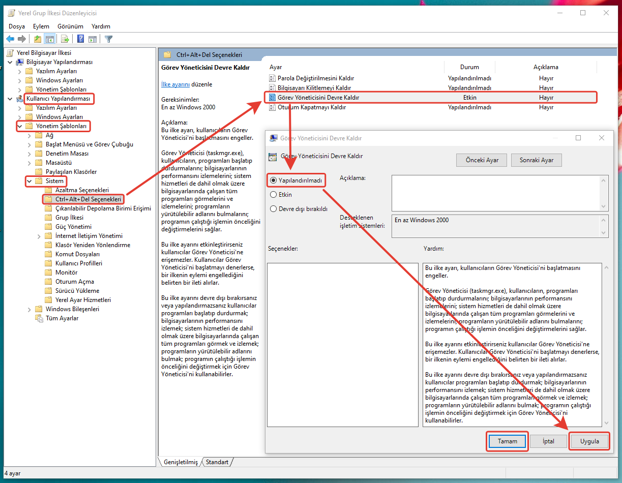Screen dimensions: 622x483
Task: Click the Yardım text pane scrollbar down arrow
Action: coord(605,422)
